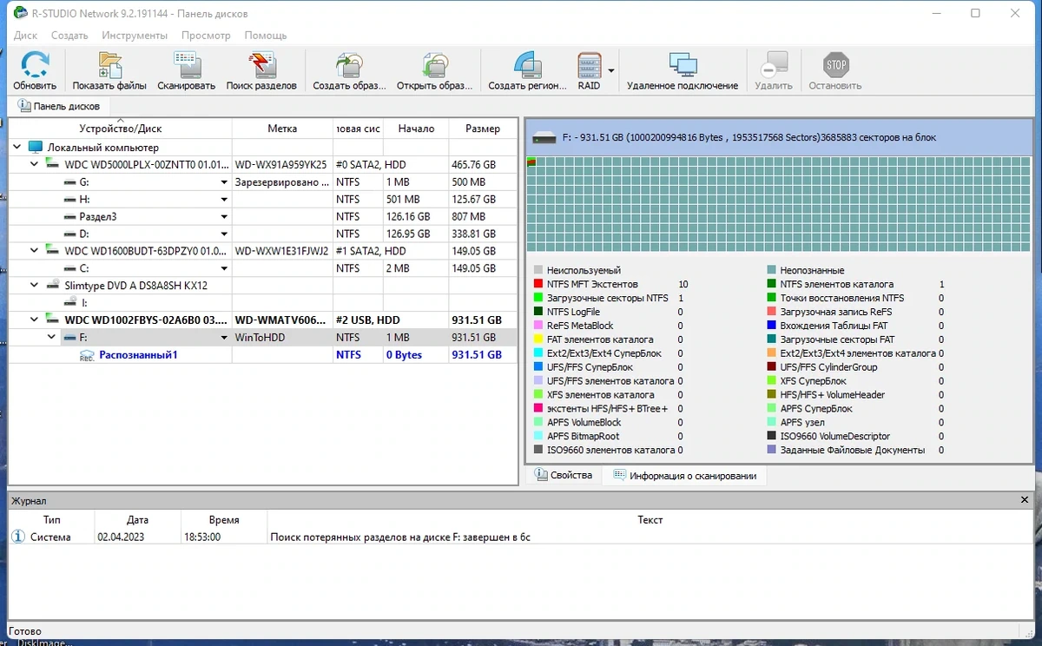Click the Готово status bar text
This screenshot has height=646, width=1042.
coord(24,631)
